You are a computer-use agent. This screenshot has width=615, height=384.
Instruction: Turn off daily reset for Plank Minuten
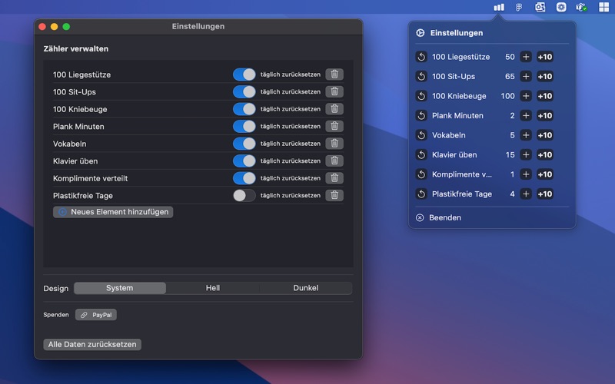point(244,126)
